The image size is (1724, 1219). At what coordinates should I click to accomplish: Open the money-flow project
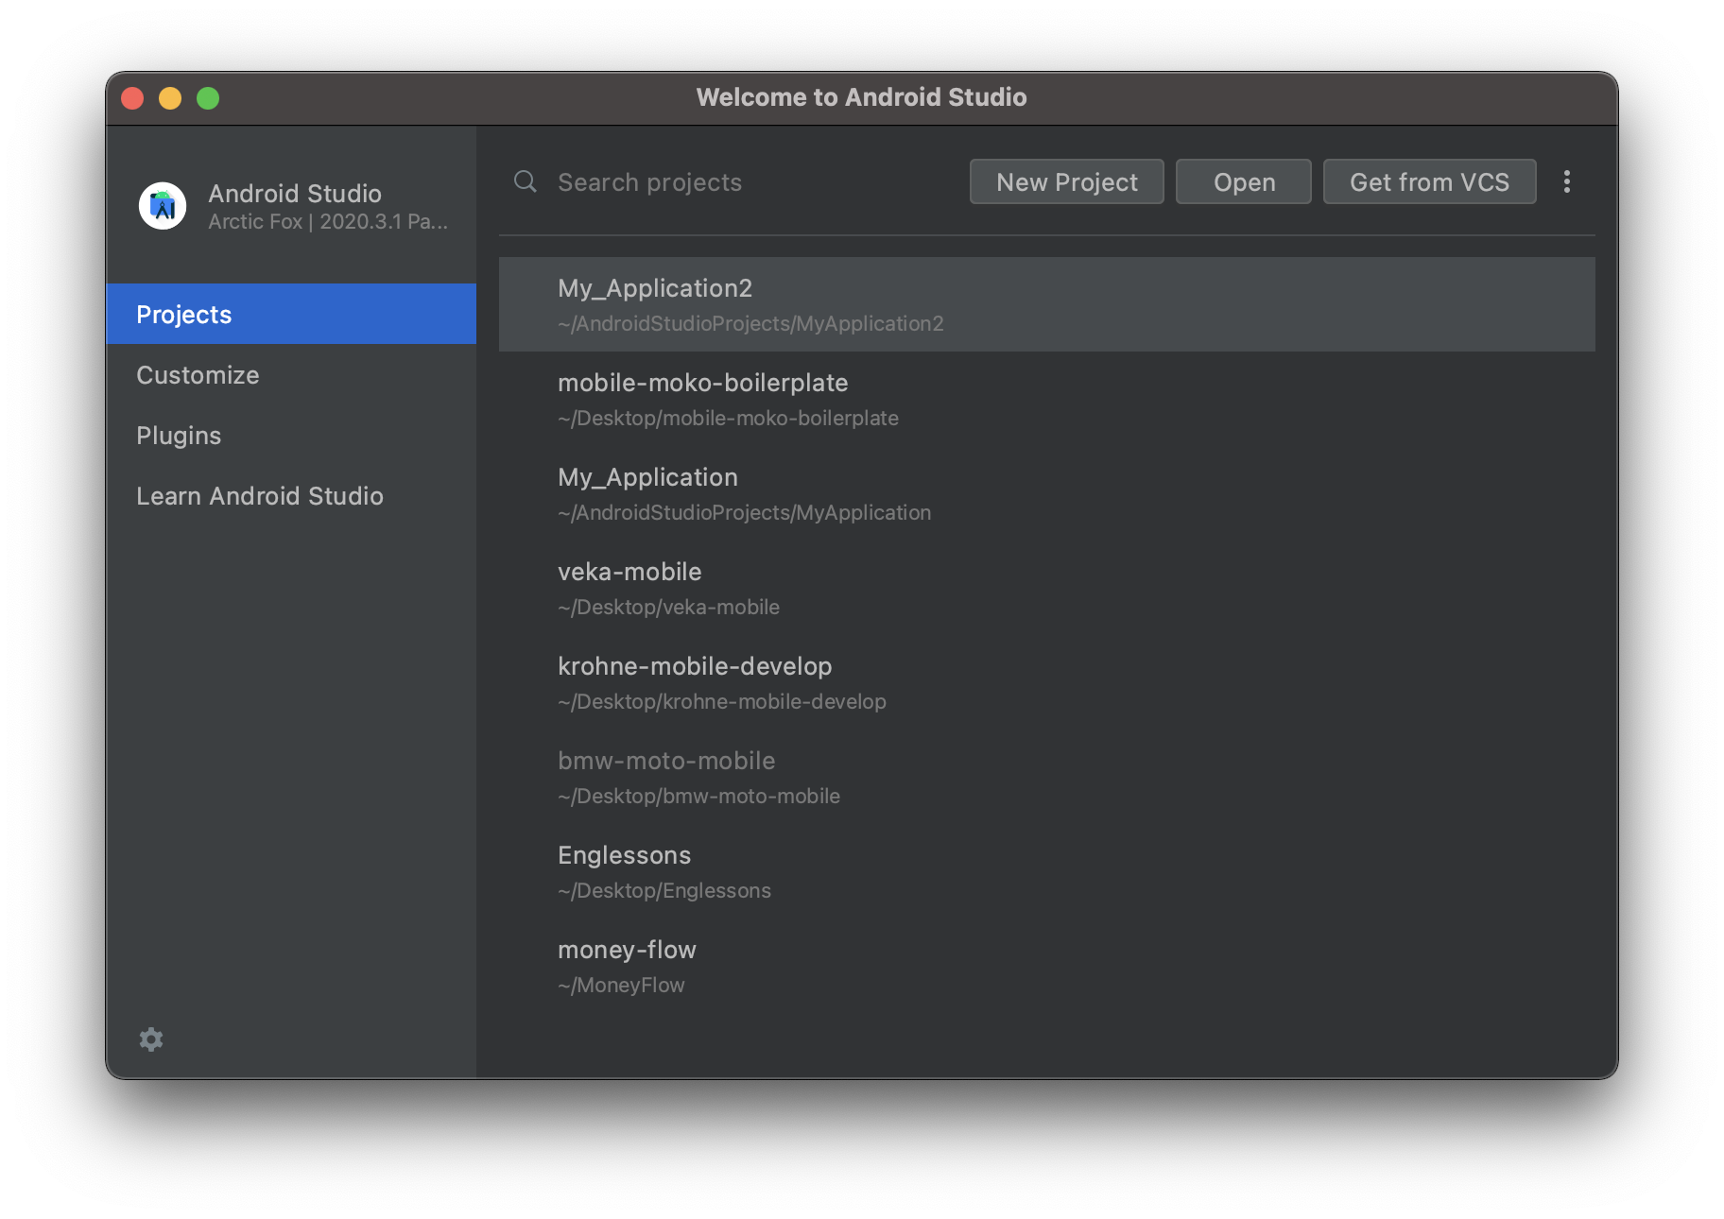(1046, 966)
